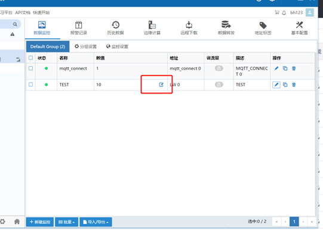Open the 边缘计算 edge computing tab
The height and width of the screenshot is (230, 323).
click(152, 28)
